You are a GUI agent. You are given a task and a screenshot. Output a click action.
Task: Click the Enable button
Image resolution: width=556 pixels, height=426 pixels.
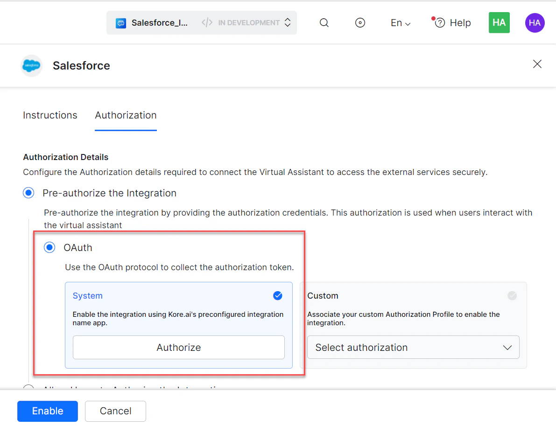click(x=47, y=411)
